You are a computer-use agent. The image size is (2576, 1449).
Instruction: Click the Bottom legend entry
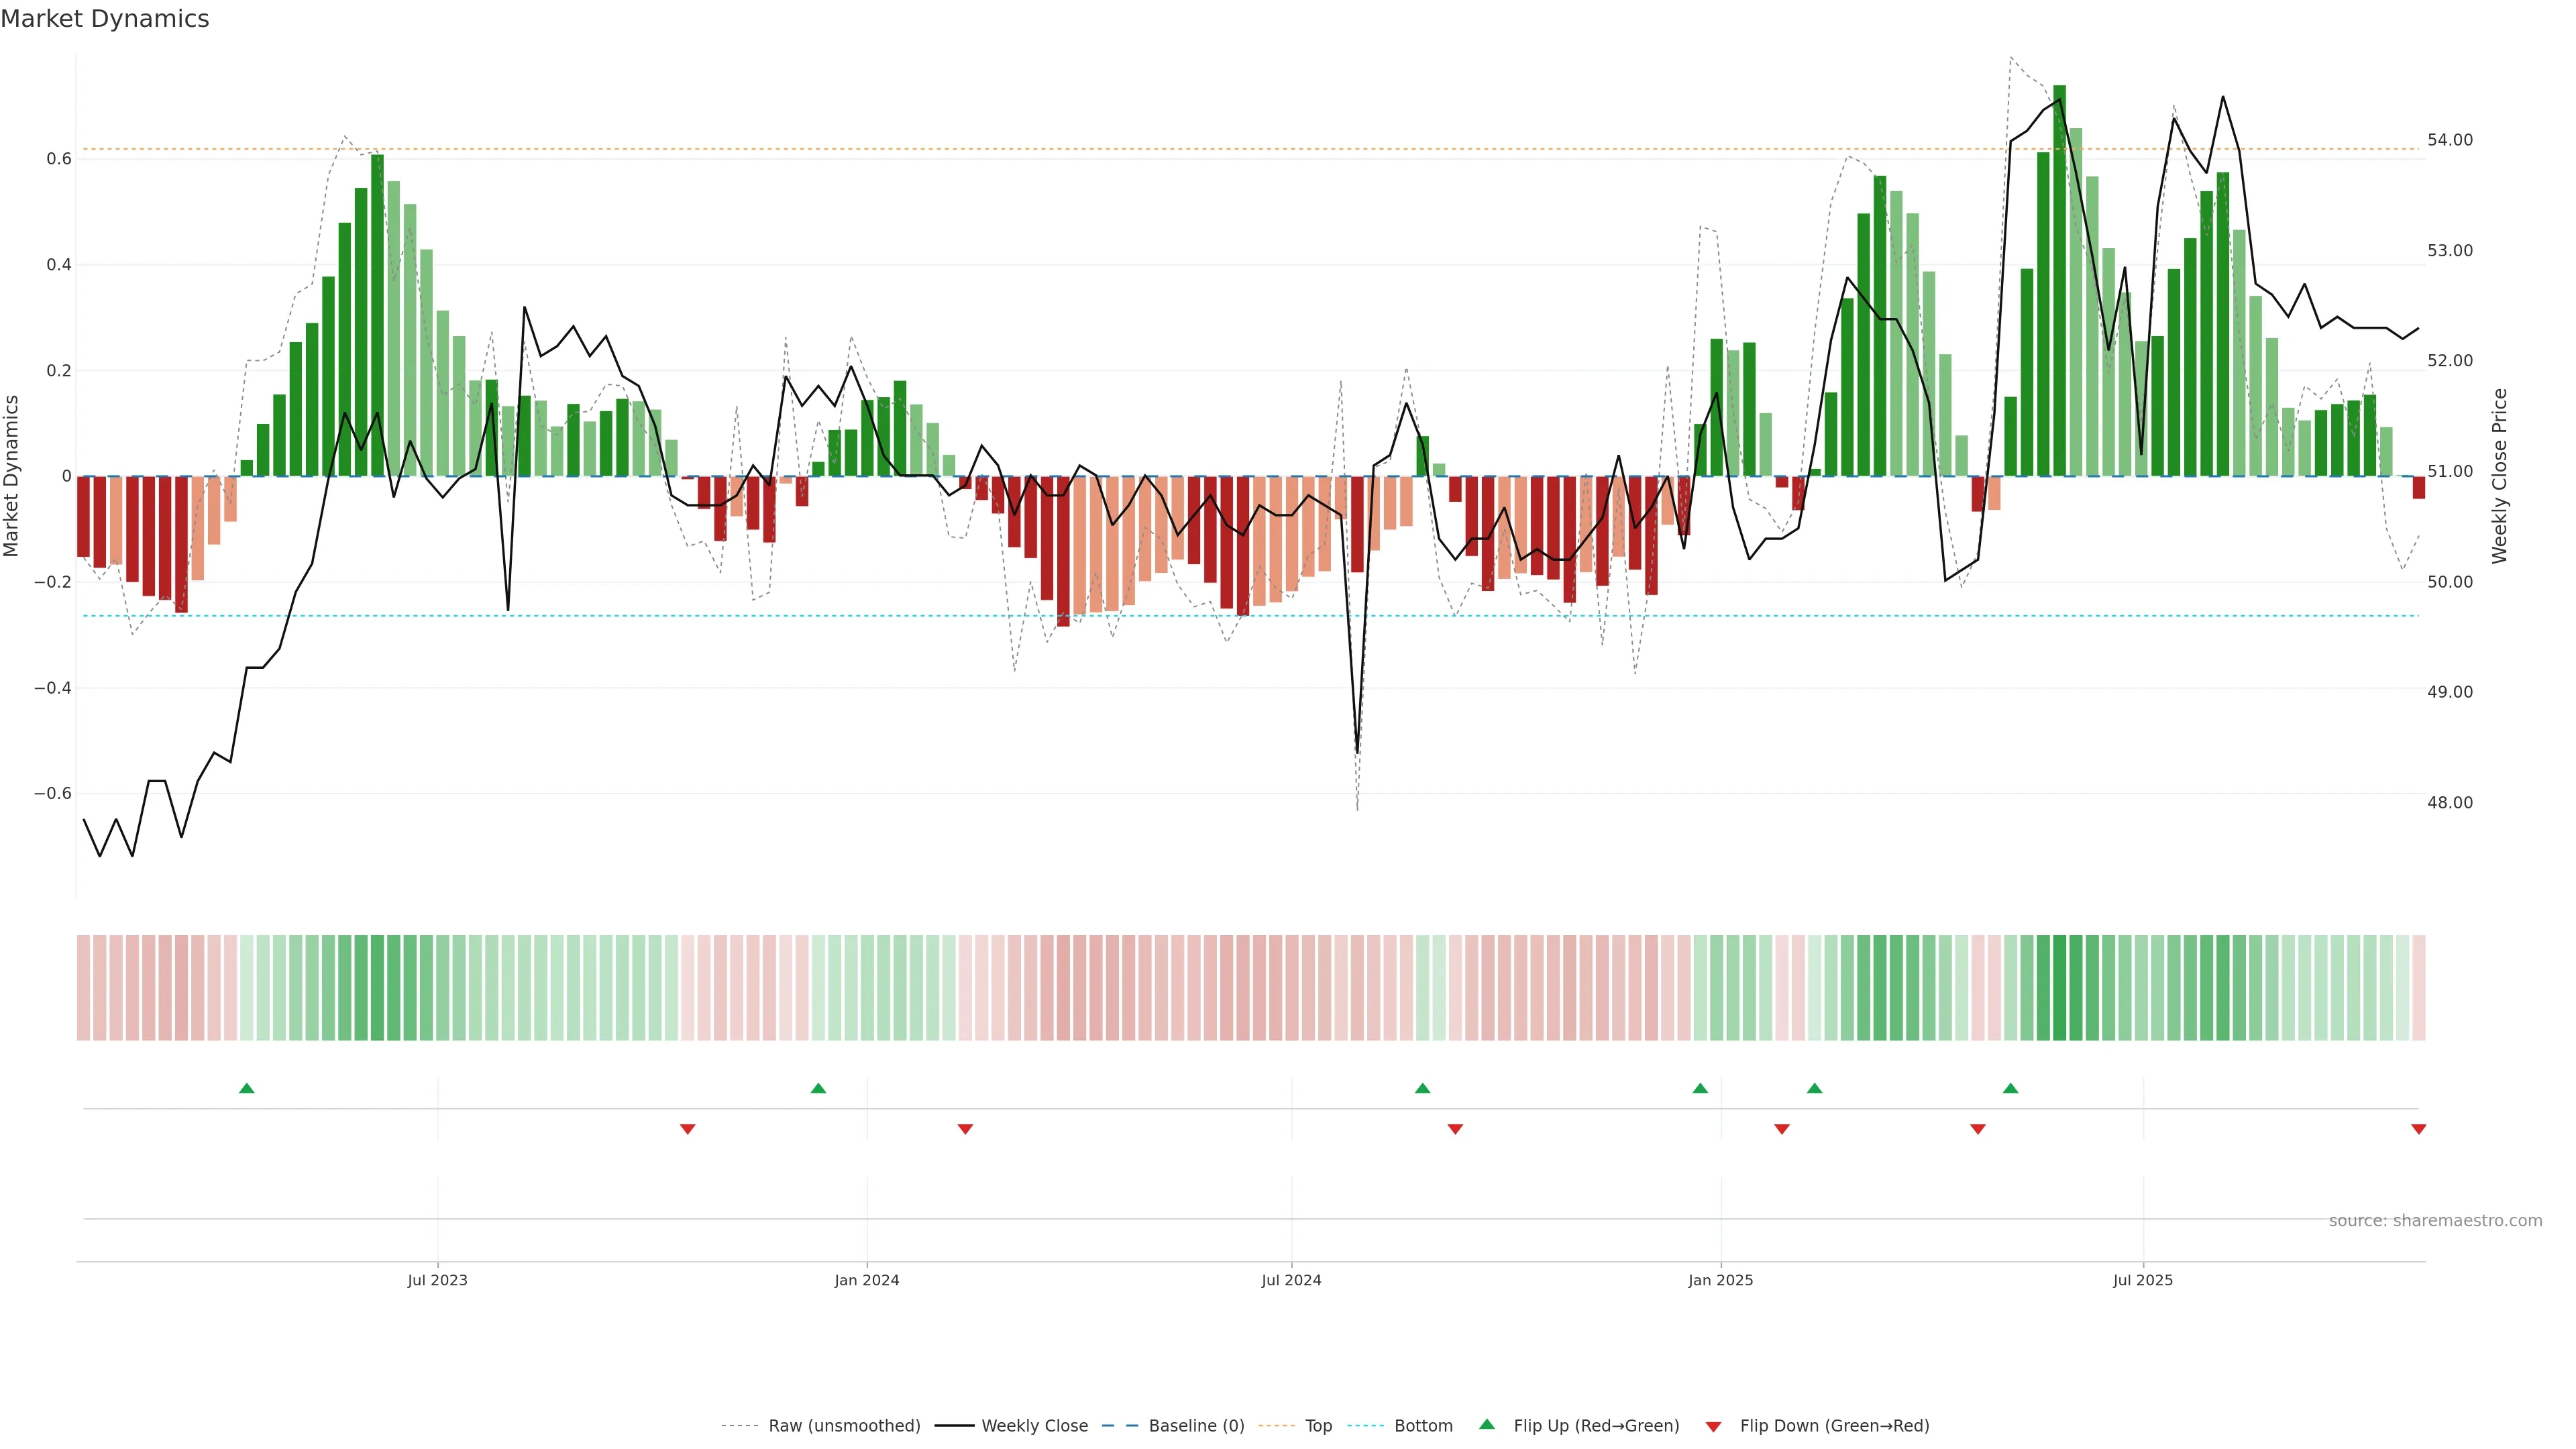tap(1422, 1426)
